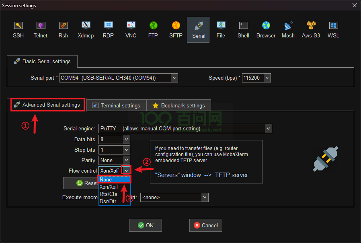Choose None in Flow control list

[x=115, y=180]
